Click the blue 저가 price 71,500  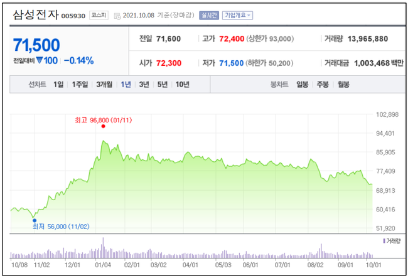(x=232, y=63)
